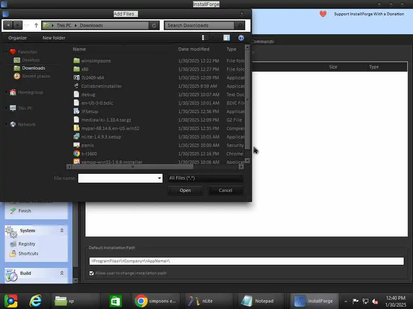413x309 pixels.
Task: Click the New folder button
Action: [x=54, y=38]
